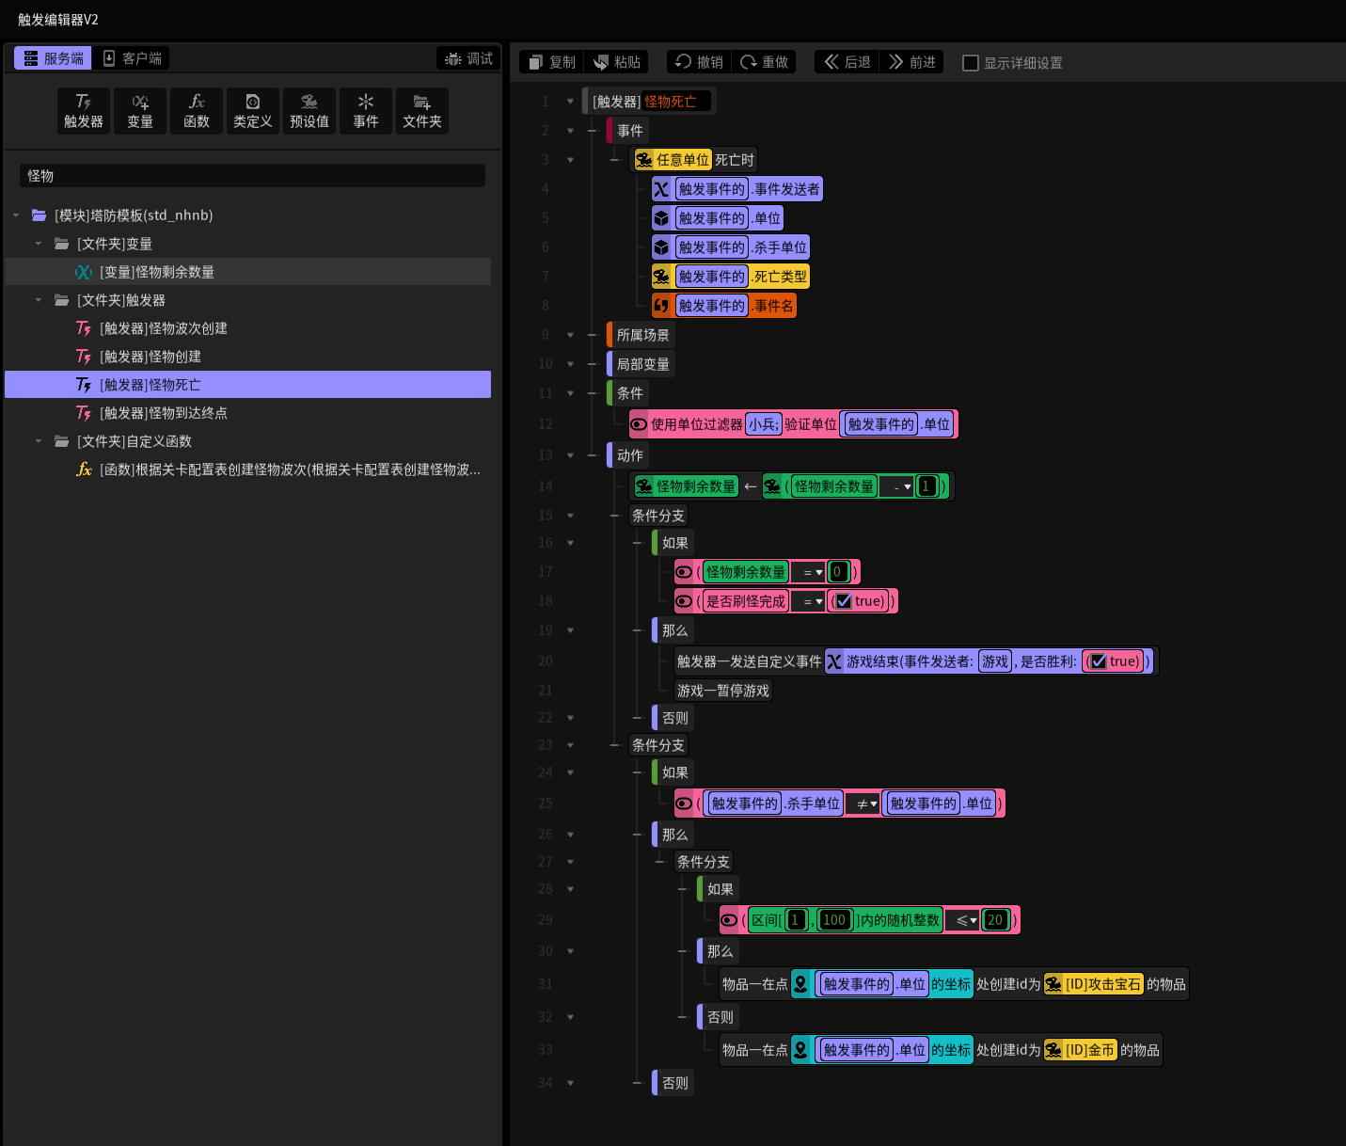Collapse line 13 动作 section arrow

point(570,455)
